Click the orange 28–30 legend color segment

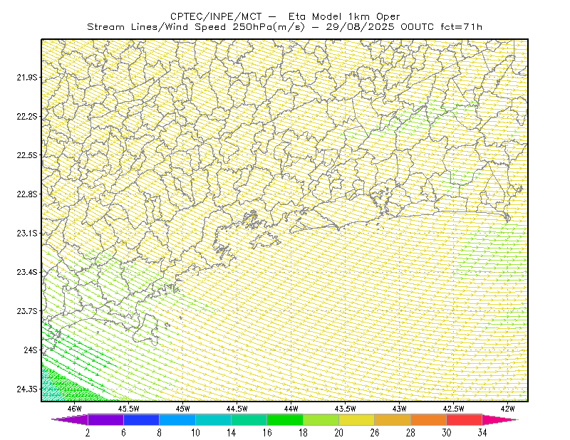coord(429,419)
